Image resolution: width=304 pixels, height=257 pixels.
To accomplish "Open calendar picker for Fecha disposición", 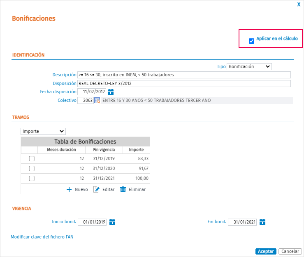I will 111,92.
